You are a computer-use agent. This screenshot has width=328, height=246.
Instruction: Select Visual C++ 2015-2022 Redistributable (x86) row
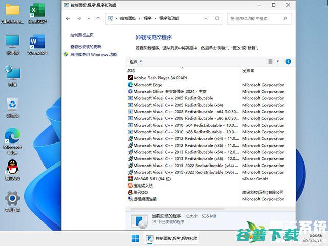tap(183, 172)
